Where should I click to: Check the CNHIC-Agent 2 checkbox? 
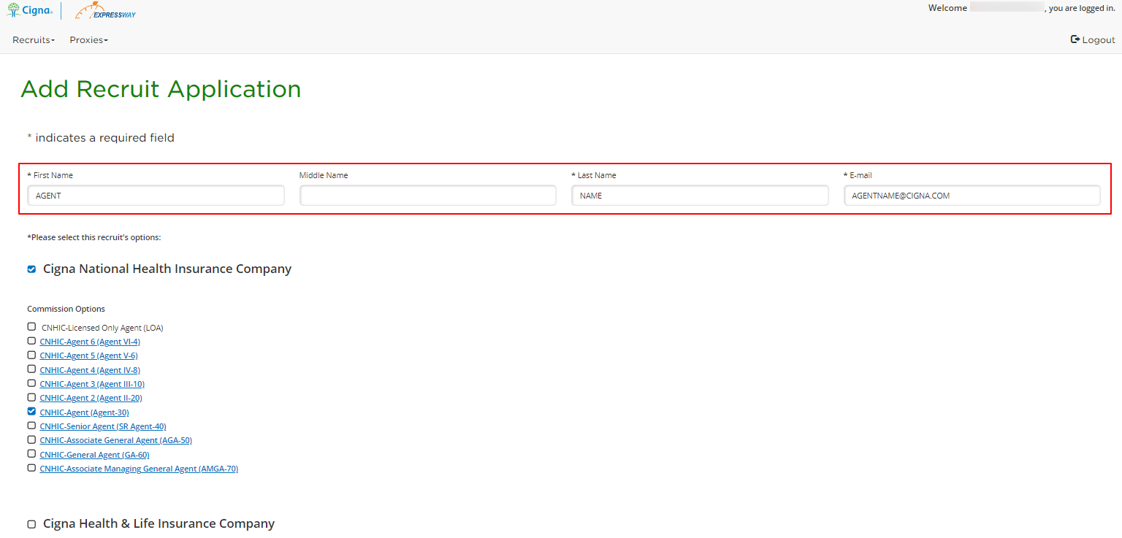point(31,397)
